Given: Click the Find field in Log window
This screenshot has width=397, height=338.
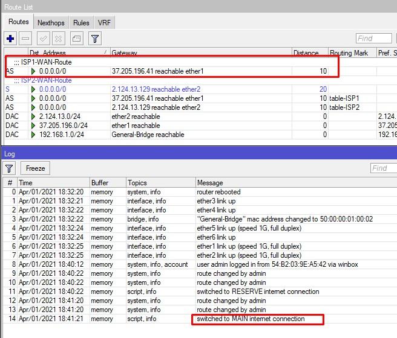Looking at the screenshot, I should tap(382, 168).
